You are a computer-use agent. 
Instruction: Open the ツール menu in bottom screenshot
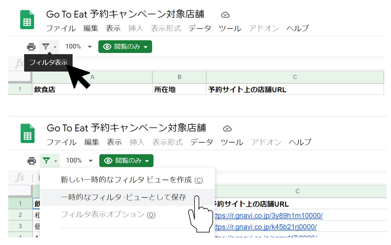[x=232, y=142]
